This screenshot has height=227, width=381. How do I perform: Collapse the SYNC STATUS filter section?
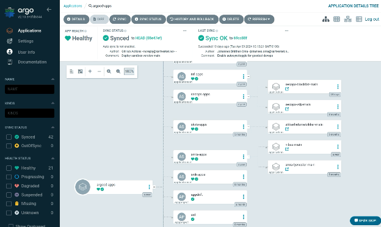[x=53, y=128]
